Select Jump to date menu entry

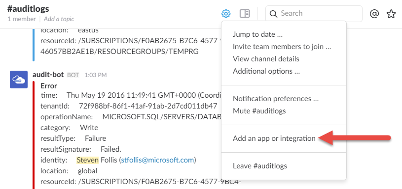click(257, 34)
